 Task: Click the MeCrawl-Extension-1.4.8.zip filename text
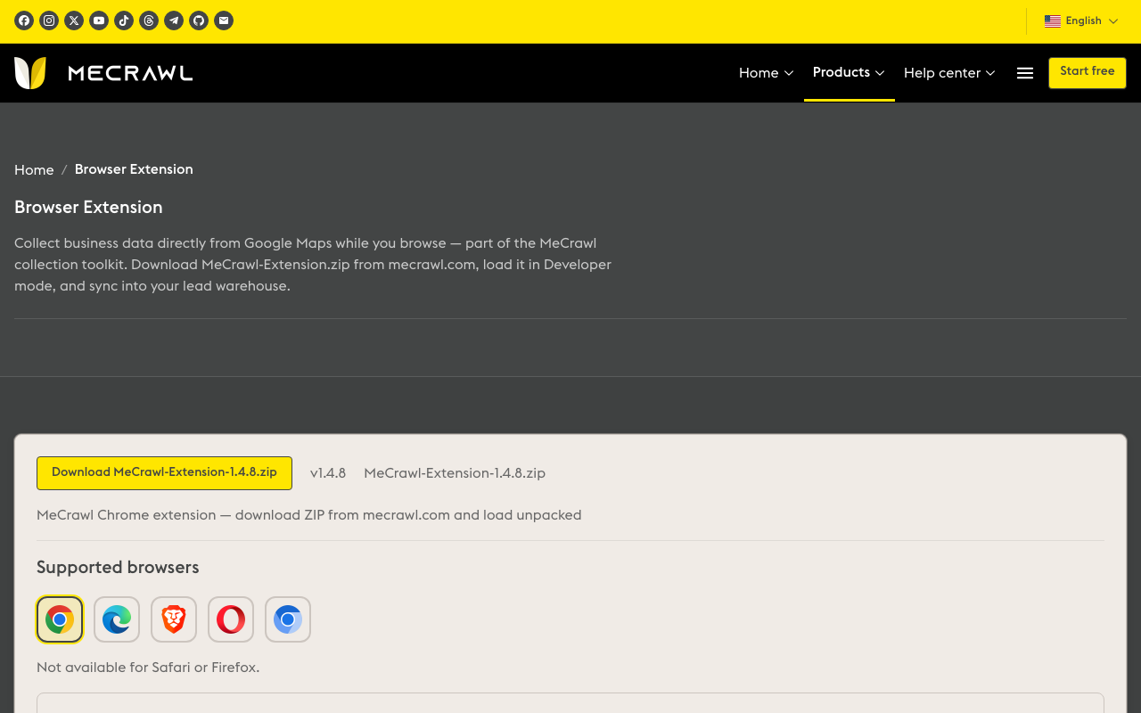[455, 473]
